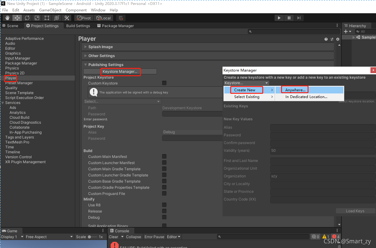The width and height of the screenshot is (376, 248).
Task: Choose In Dedicated Location... option
Action: tap(309, 97)
